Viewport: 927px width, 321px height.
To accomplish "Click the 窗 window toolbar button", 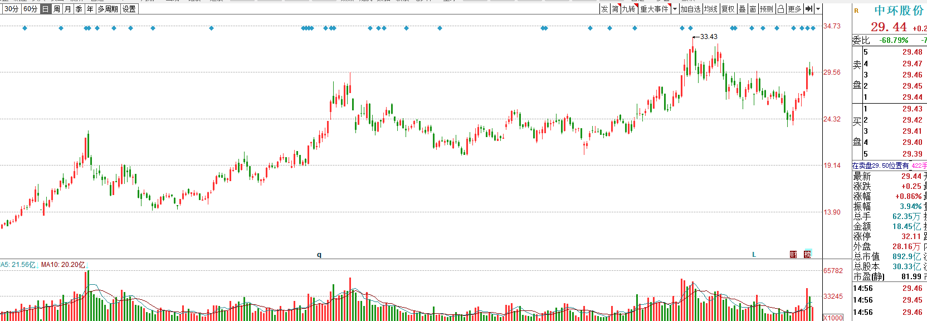I will [753, 9].
